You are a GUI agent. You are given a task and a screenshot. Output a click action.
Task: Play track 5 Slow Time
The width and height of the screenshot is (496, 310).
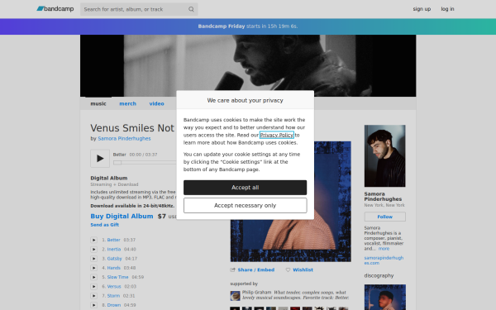coord(93,277)
